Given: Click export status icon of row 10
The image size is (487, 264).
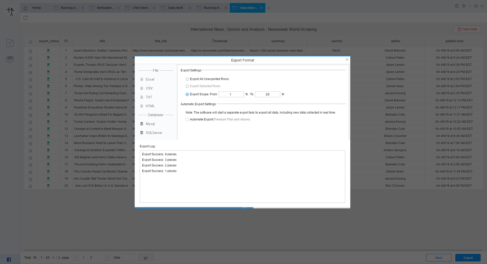Looking at the screenshot, I should click(x=48, y=115).
